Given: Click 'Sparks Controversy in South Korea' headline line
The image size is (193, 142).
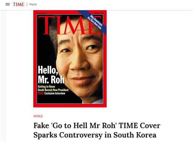Looking at the screenshot, I should click(x=95, y=135).
